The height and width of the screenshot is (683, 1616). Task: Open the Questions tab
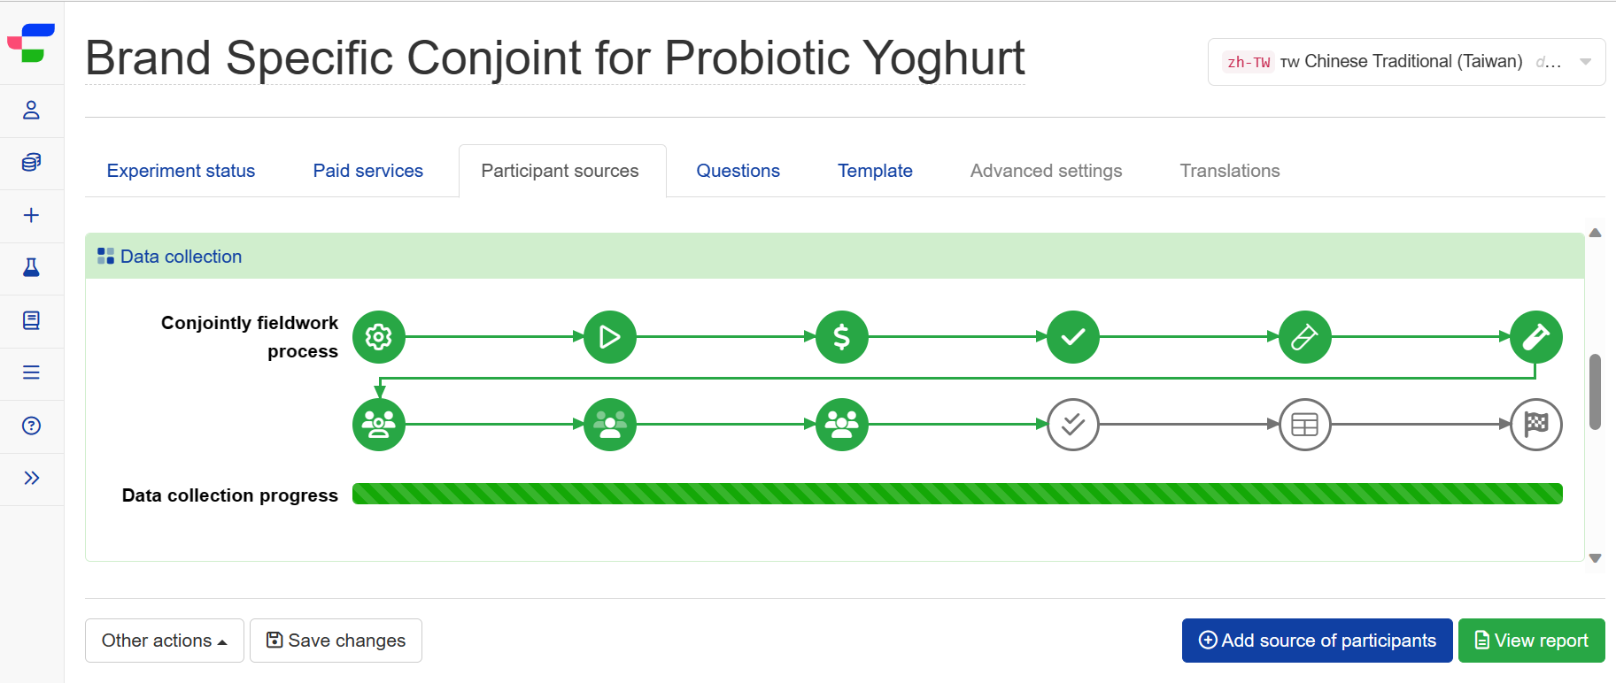click(x=738, y=171)
